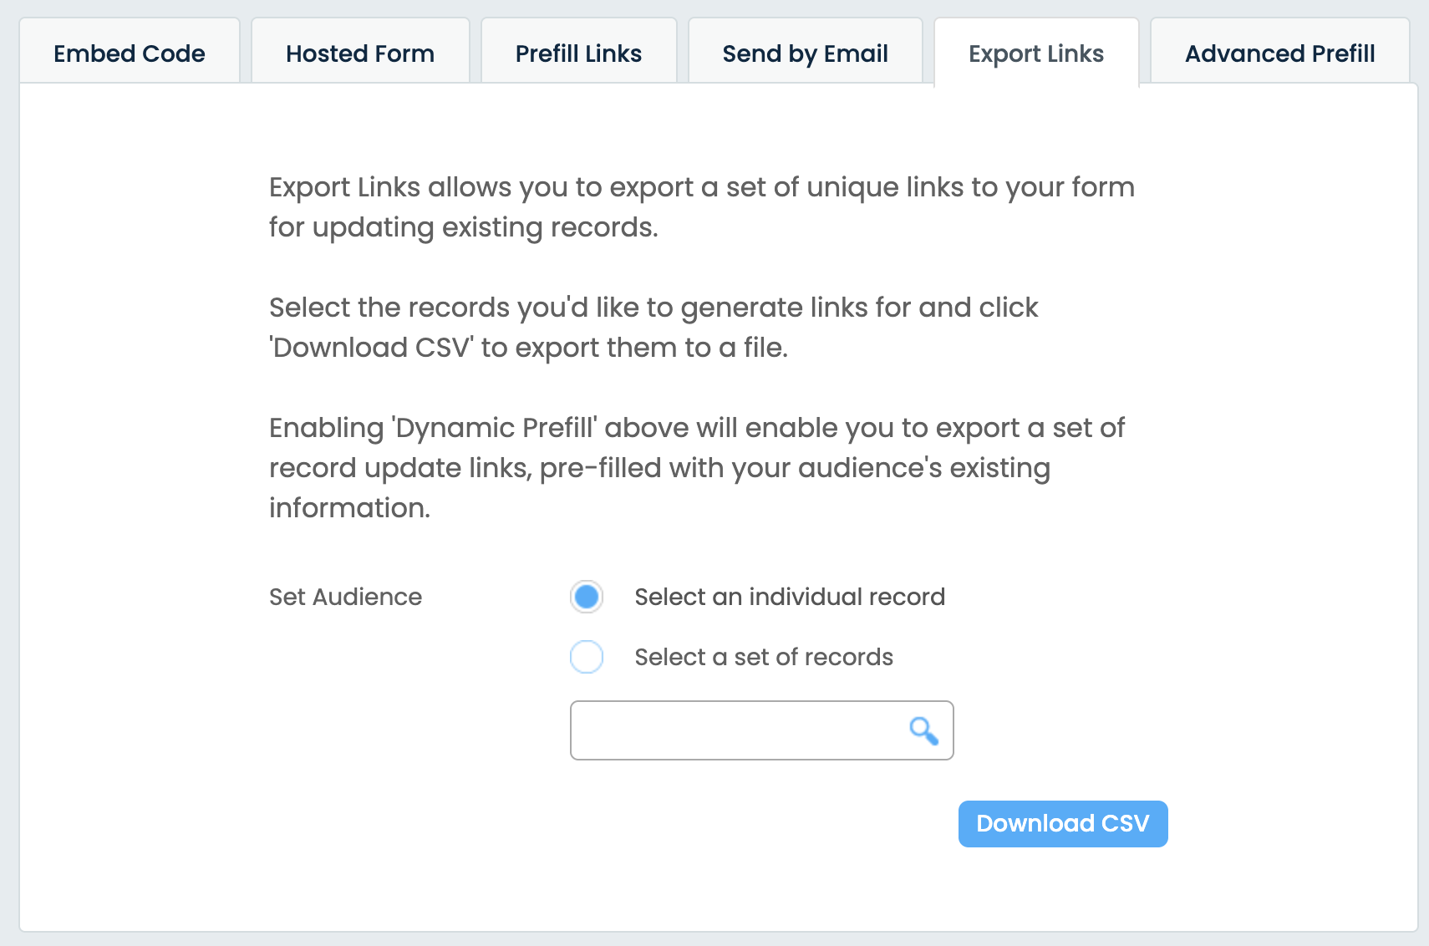Click the 'Select a set of records' label

click(763, 657)
